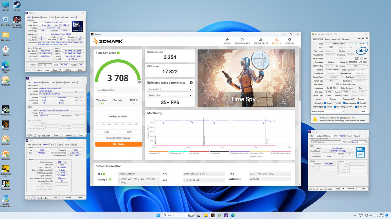This screenshot has height=219, width=391.
Task: Click the Task View taskbar icon
Action: point(199,215)
